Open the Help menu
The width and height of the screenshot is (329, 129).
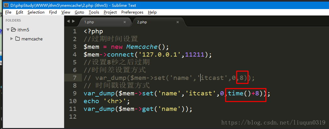[152, 12]
